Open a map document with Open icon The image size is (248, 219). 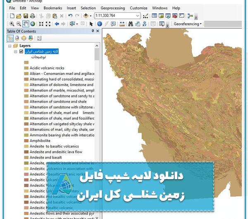click(19, 16)
